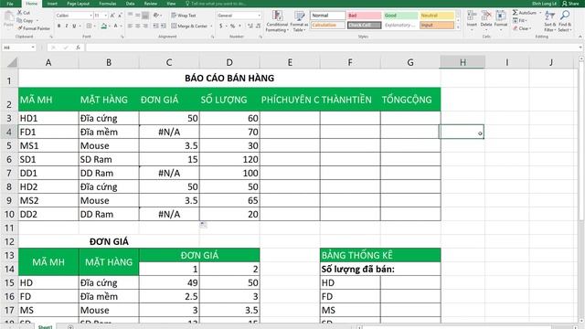The height and width of the screenshot is (329, 585).
Task: Open Sort & Filter menu
Action: tap(549, 20)
